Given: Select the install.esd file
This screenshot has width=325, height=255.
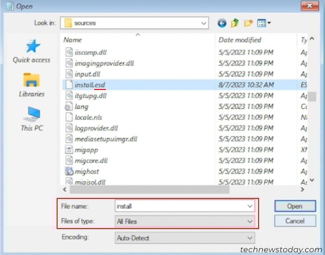Looking at the screenshot, I should (x=90, y=85).
